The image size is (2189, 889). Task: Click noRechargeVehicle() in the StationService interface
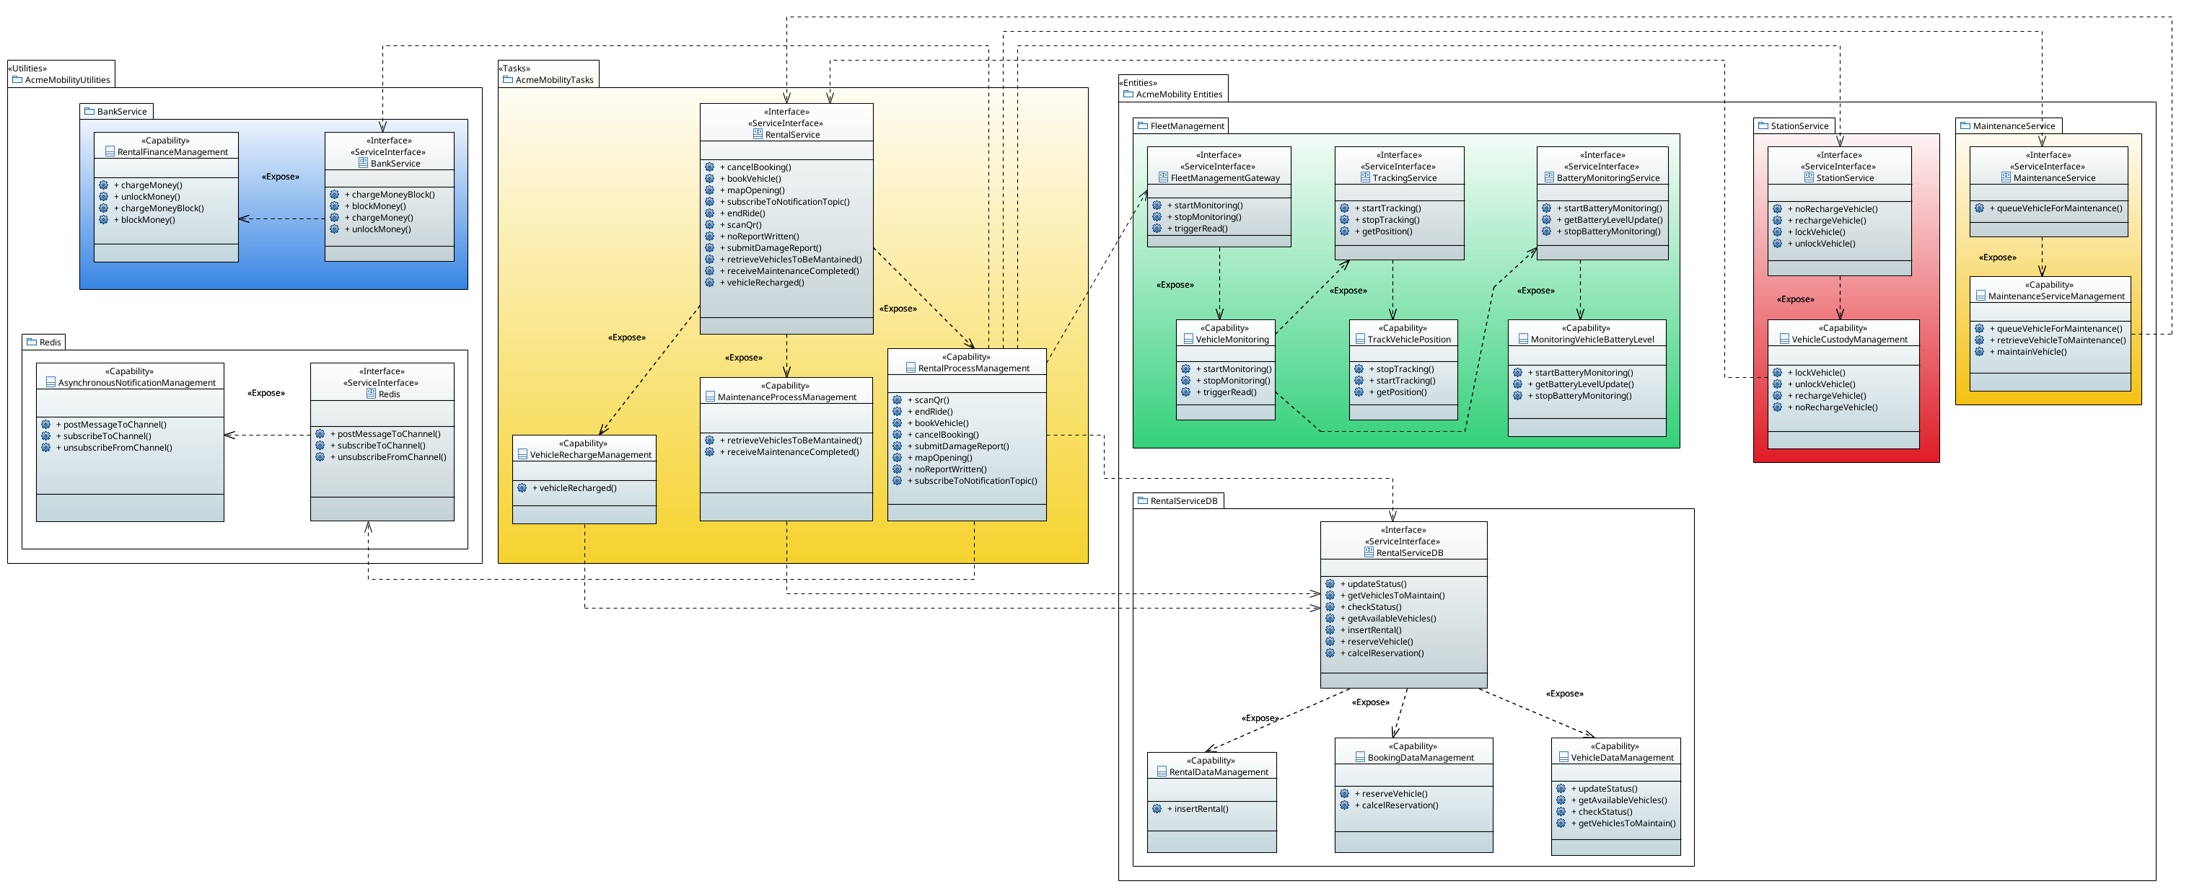pyautogui.click(x=1832, y=209)
